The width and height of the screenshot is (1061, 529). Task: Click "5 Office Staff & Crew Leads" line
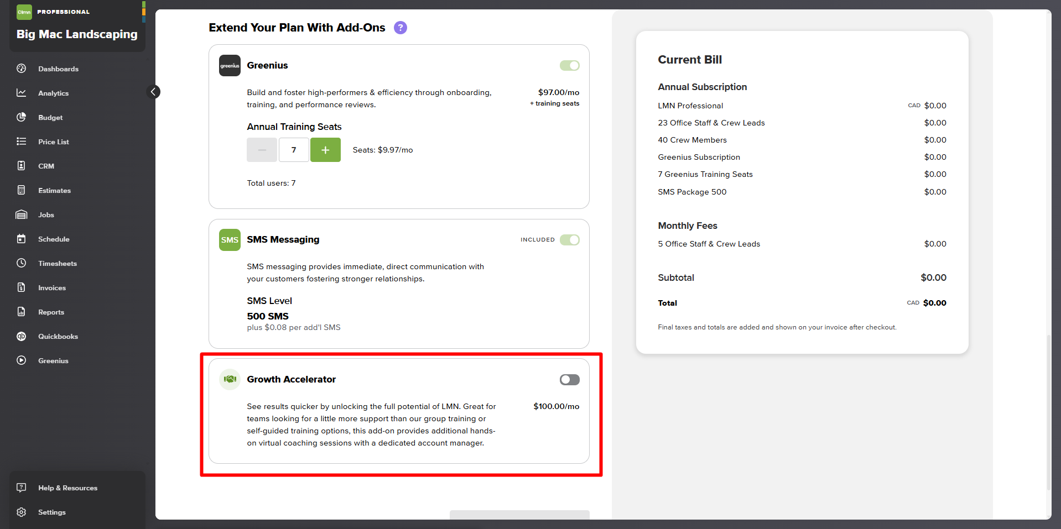tap(709, 244)
